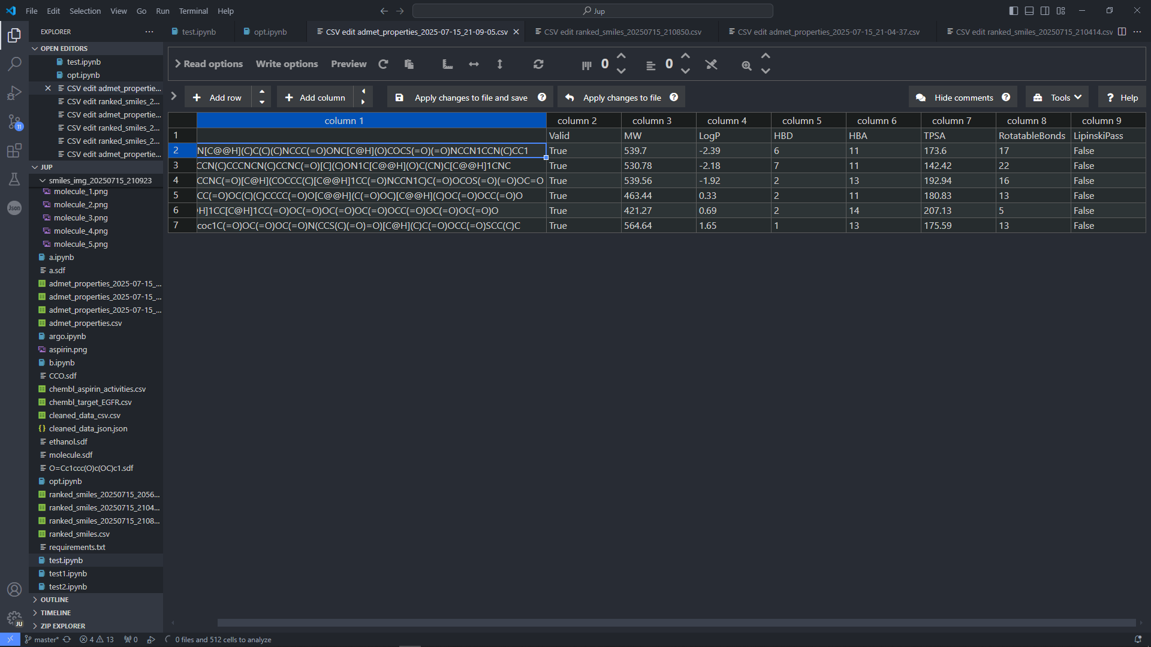Click the sync/refresh arrows icon in the toolbar
The width and height of the screenshot is (1151, 647).
coord(538,64)
